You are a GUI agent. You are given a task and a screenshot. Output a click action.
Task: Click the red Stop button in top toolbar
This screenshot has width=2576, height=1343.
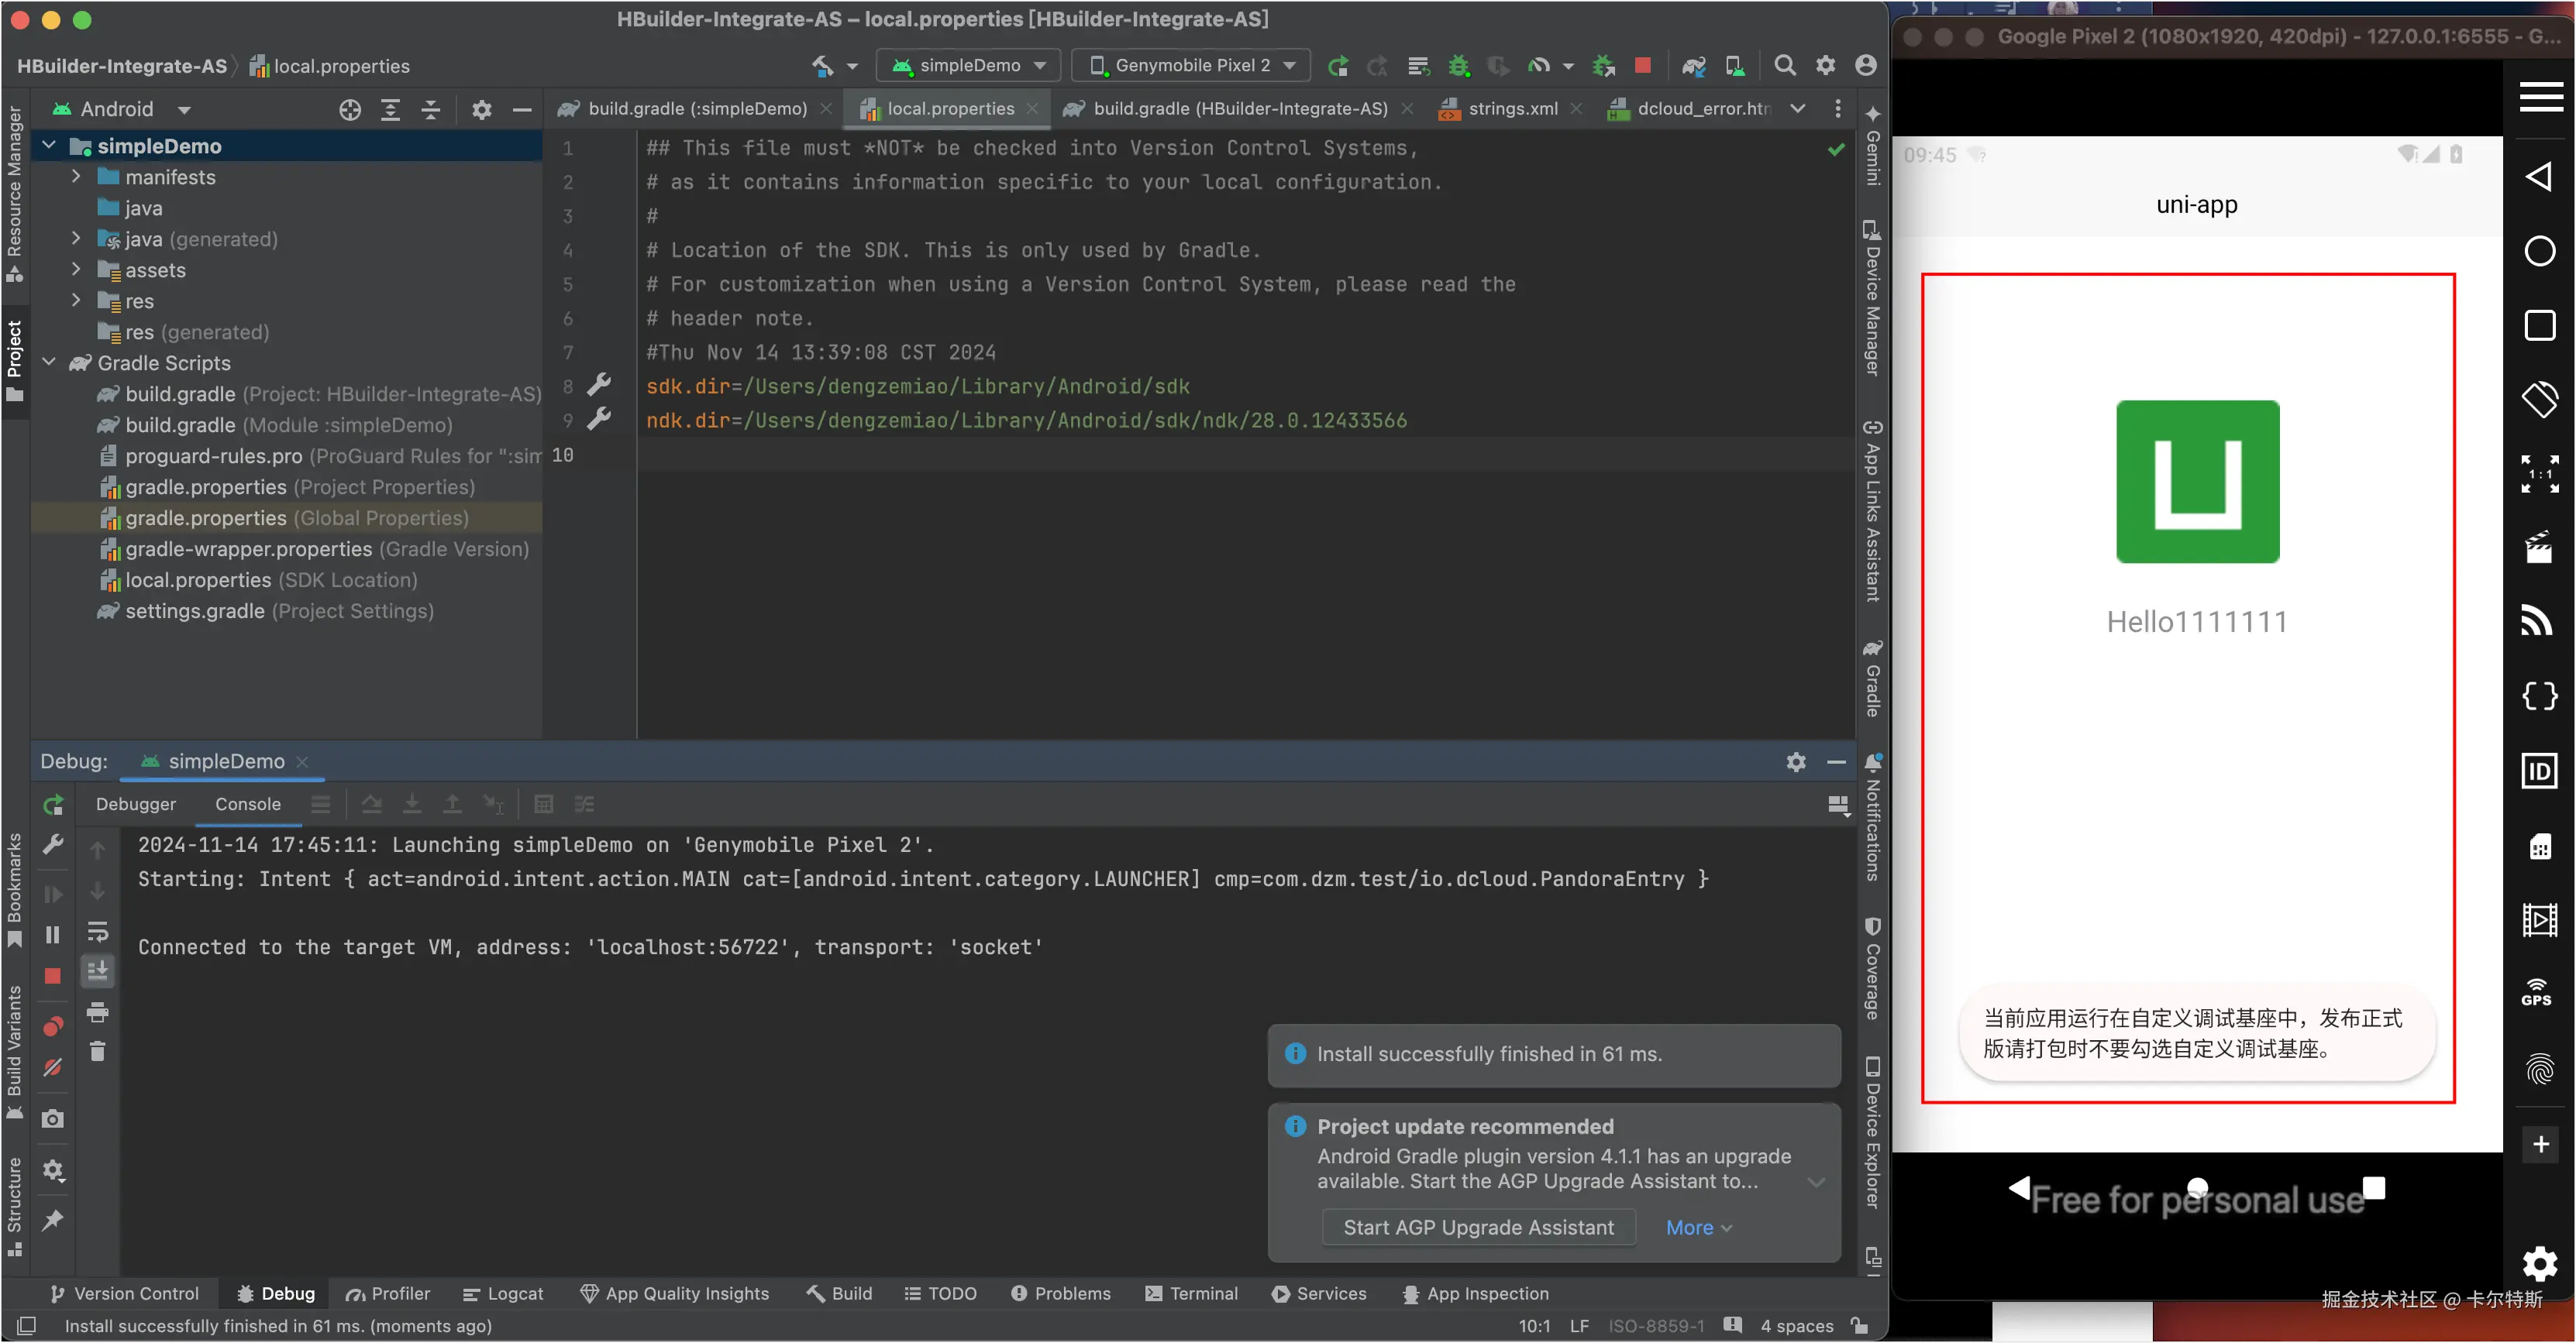pyautogui.click(x=1642, y=65)
